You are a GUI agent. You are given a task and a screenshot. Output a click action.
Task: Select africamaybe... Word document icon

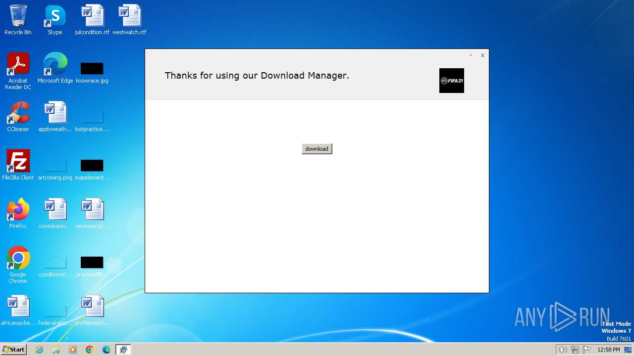pos(18,310)
